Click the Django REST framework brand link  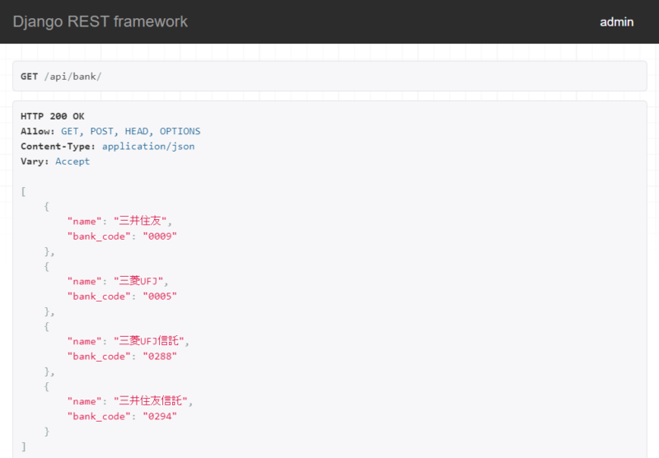100,21
